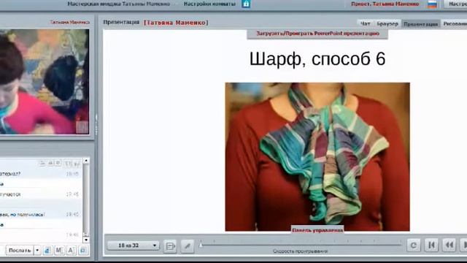Click the Панель управления label tab

[x=317, y=230]
